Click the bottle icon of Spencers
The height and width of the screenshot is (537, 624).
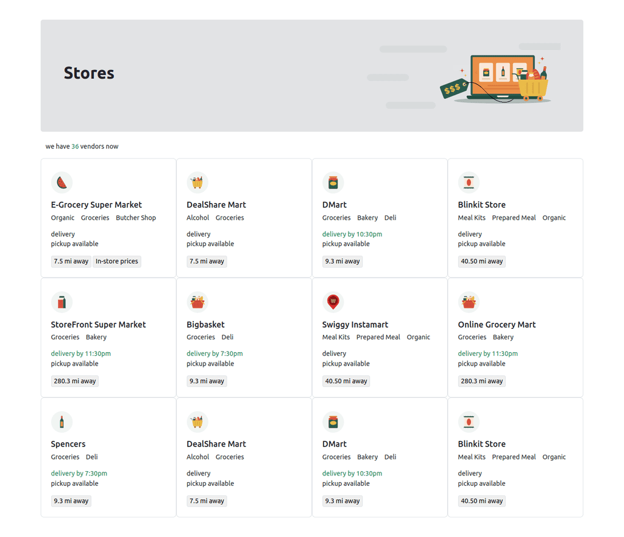point(62,422)
